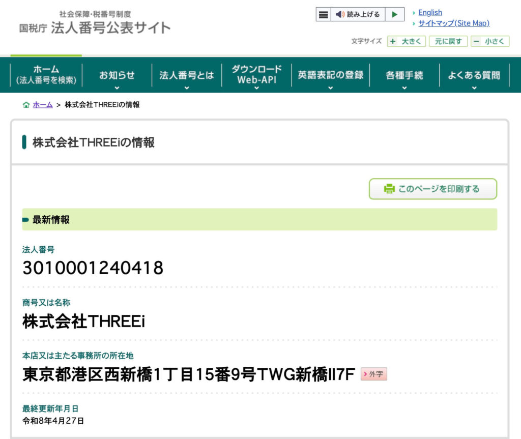Increase text size with 大きく

(407, 41)
